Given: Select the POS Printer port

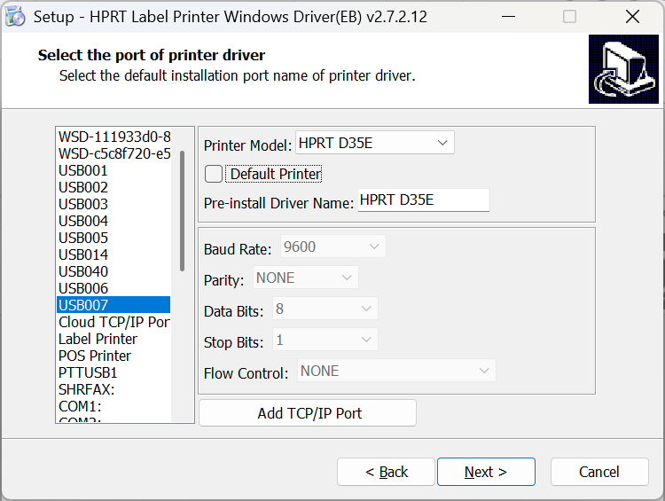Looking at the screenshot, I should click(x=95, y=356).
